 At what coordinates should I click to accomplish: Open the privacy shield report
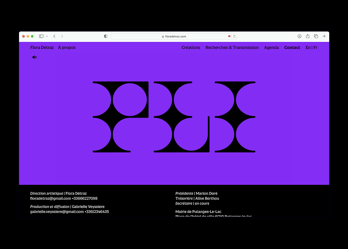coord(106,36)
